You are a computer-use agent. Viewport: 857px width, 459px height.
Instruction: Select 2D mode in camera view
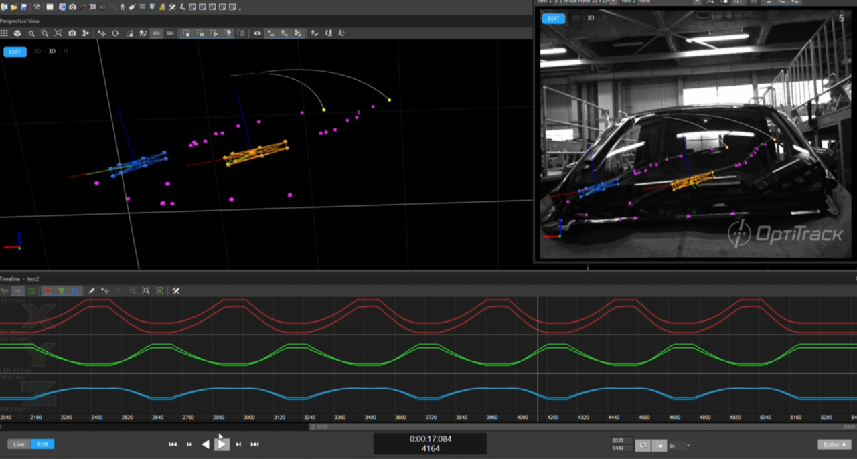[x=576, y=18]
